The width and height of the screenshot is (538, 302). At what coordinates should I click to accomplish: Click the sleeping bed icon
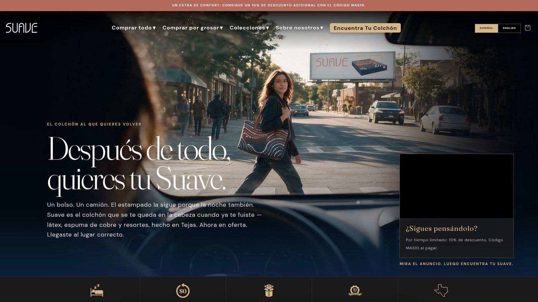97,291
